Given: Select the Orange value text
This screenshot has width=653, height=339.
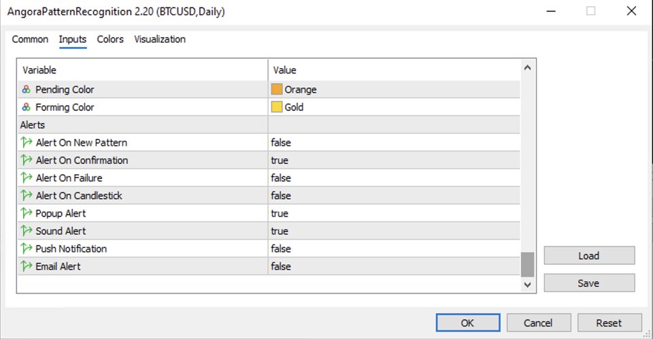Looking at the screenshot, I should tap(301, 90).
